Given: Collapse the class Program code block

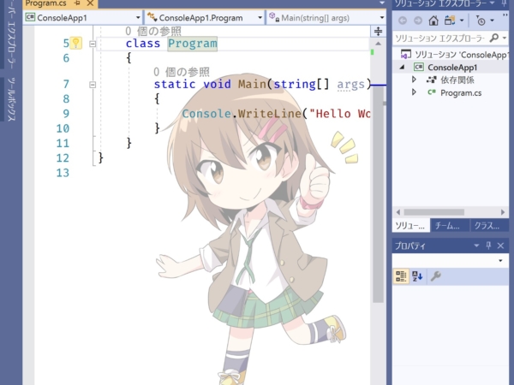Looking at the screenshot, I should (93, 44).
